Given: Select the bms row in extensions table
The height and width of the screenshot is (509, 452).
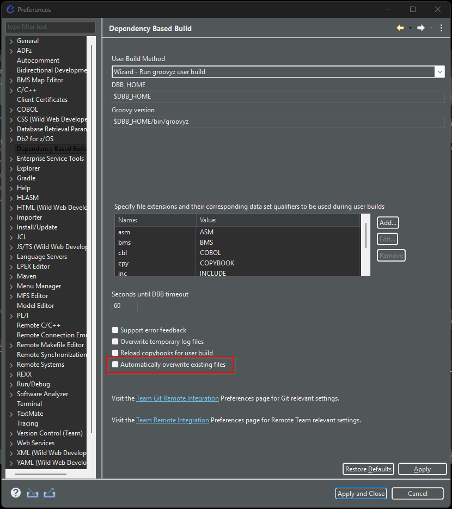Looking at the screenshot, I should [x=237, y=243].
